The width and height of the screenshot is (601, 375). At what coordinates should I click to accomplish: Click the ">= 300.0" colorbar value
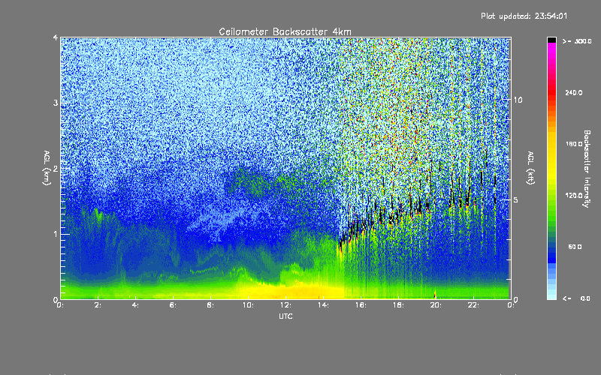pyautogui.click(x=577, y=41)
